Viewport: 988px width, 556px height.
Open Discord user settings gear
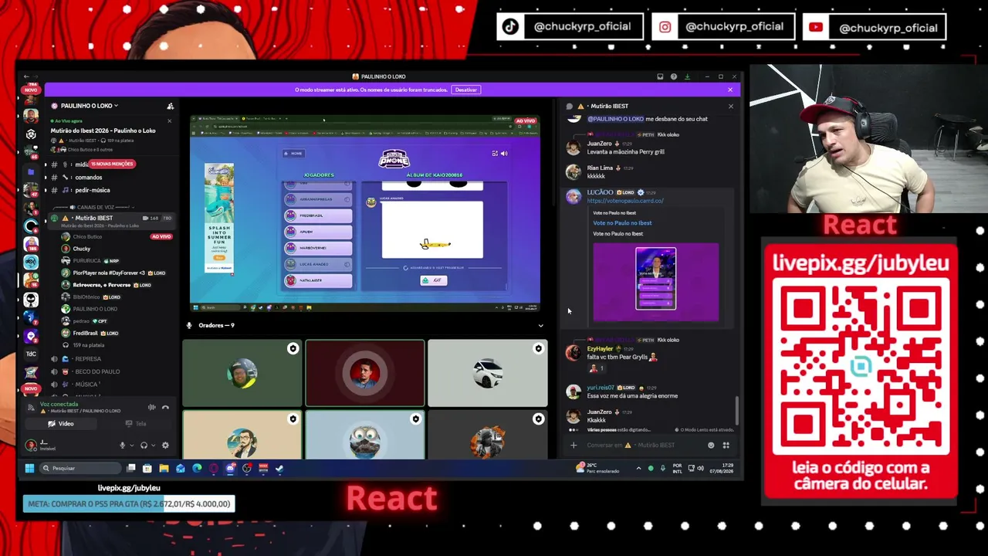(165, 446)
